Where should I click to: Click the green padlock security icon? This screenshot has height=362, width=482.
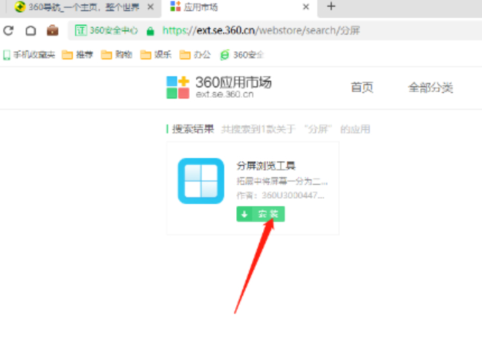pos(150,31)
